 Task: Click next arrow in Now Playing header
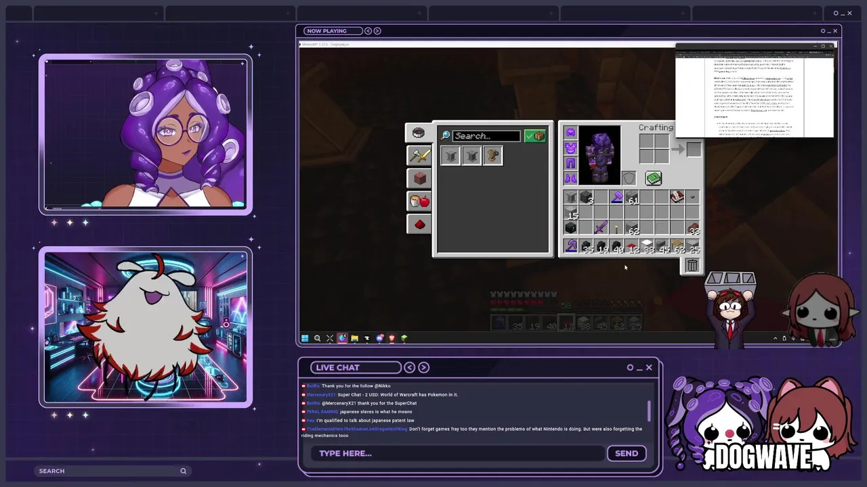pyautogui.click(x=377, y=30)
